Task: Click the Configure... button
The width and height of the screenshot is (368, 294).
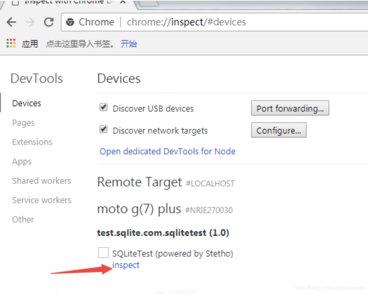Action: tap(279, 130)
